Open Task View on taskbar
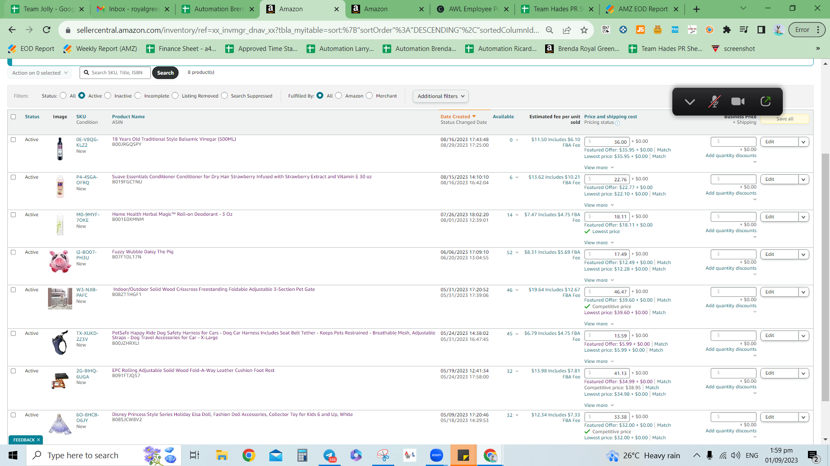Screen dimensions: 830x466 coord(195,455)
